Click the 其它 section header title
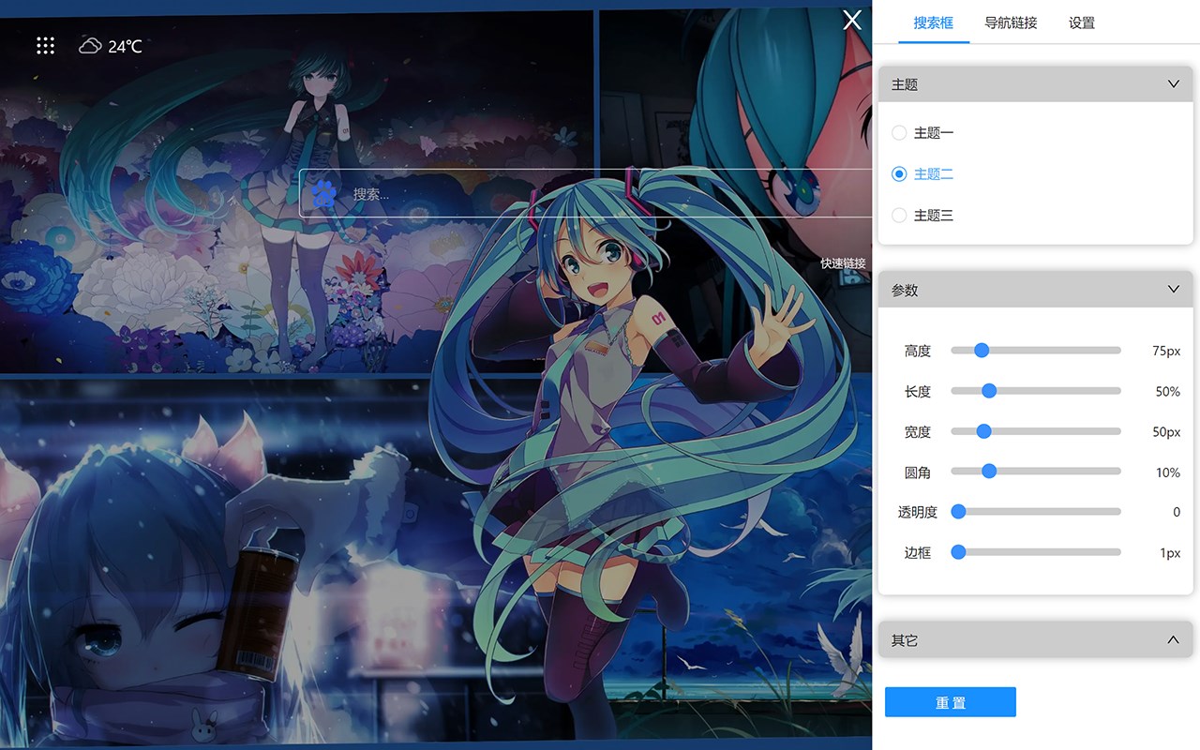The height and width of the screenshot is (750, 1200). pyautogui.click(x=905, y=640)
